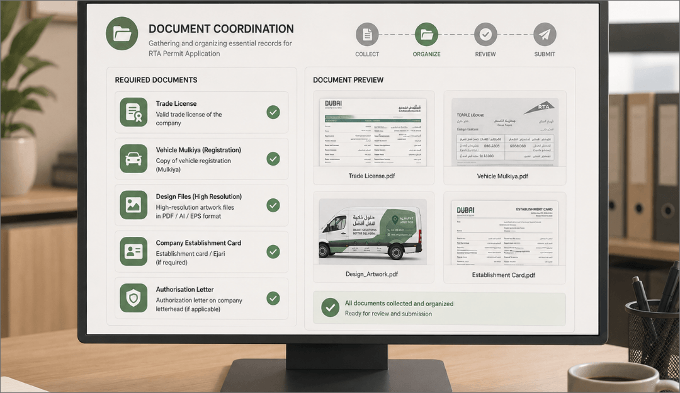Open the Vehicle Mulkiya.pdf preview thumbnail

click(505, 132)
